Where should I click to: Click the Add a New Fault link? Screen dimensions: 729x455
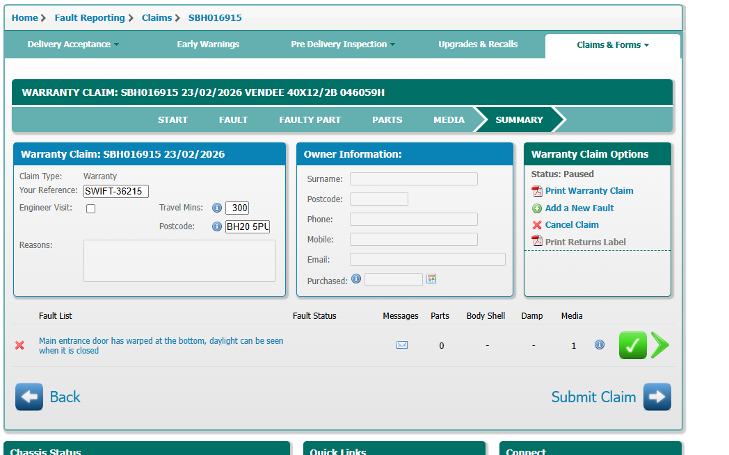click(x=579, y=208)
